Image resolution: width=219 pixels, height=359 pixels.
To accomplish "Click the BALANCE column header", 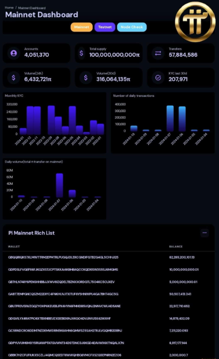I will [176, 247].
